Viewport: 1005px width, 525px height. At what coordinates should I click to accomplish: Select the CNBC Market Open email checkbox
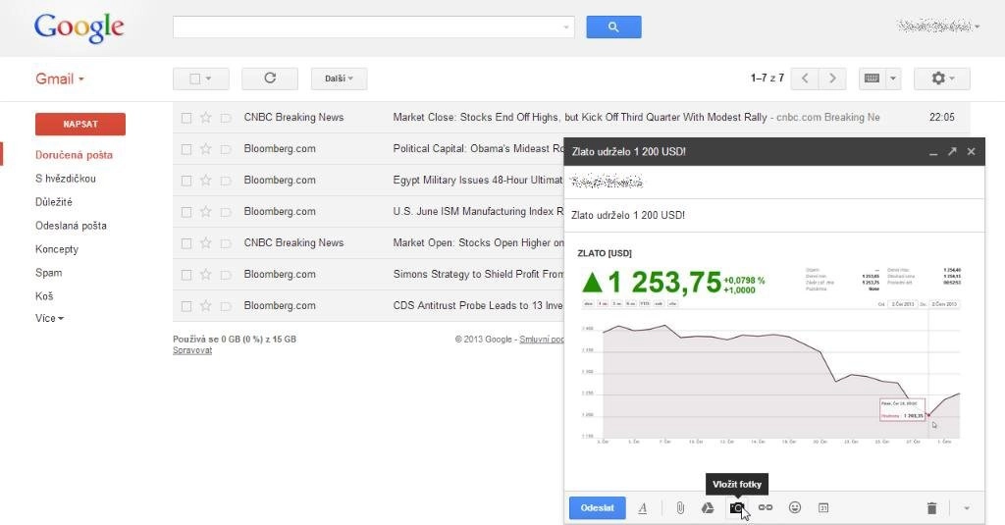click(185, 243)
